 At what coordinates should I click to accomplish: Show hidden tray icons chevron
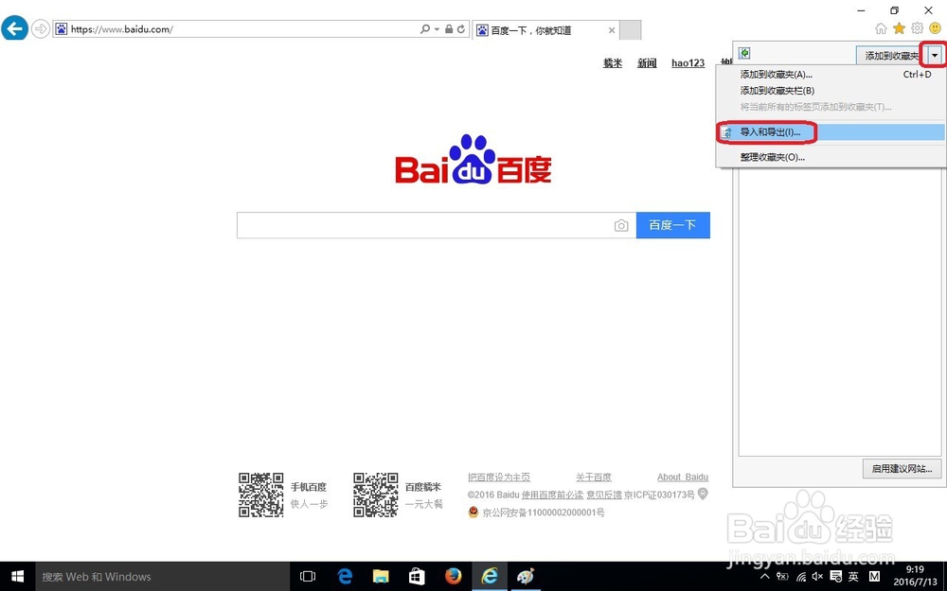[x=764, y=577]
